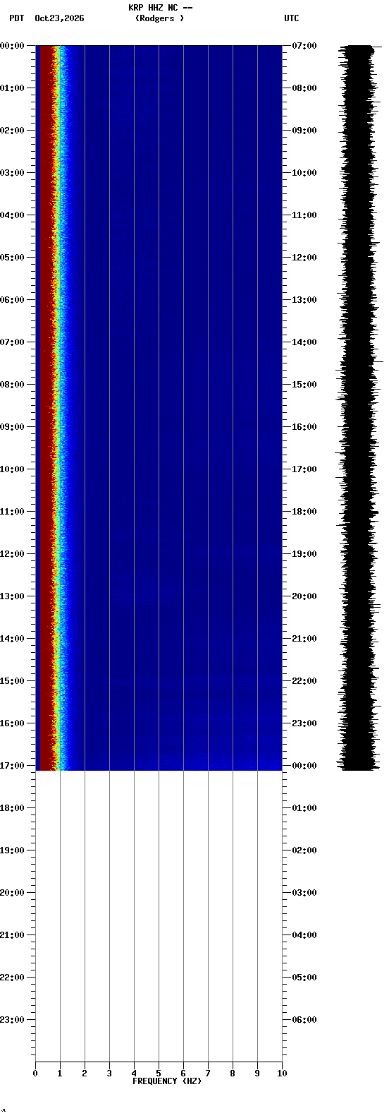
Task: Click the UTC '12:00' time label
Action: [x=304, y=258]
